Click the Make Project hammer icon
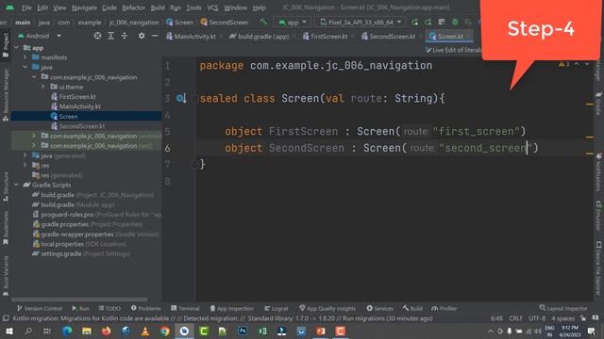Image resolution: width=604 pixels, height=339 pixels. (263, 22)
